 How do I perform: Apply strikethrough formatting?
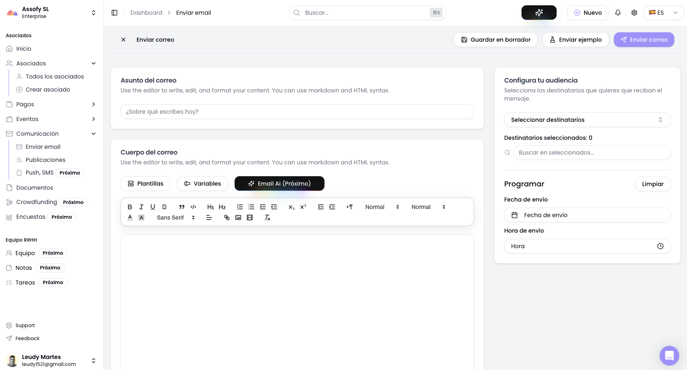tap(165, 207)
